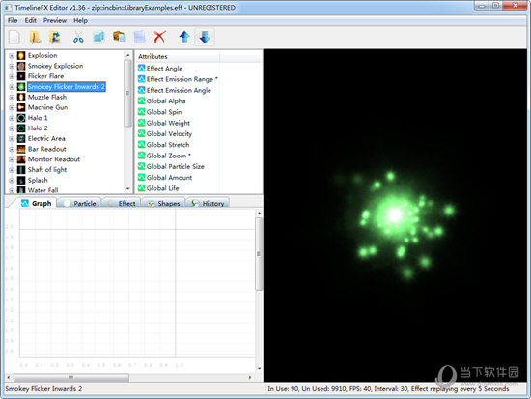The image size is (531, 399).
Task: Click graph horizontal scroll right arrow
Action: click(x=250, y=377)
